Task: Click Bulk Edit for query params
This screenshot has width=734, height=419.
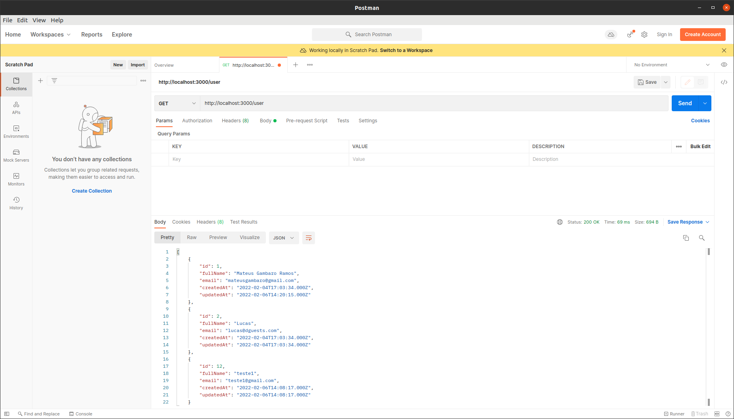Action: coord(700,147)
